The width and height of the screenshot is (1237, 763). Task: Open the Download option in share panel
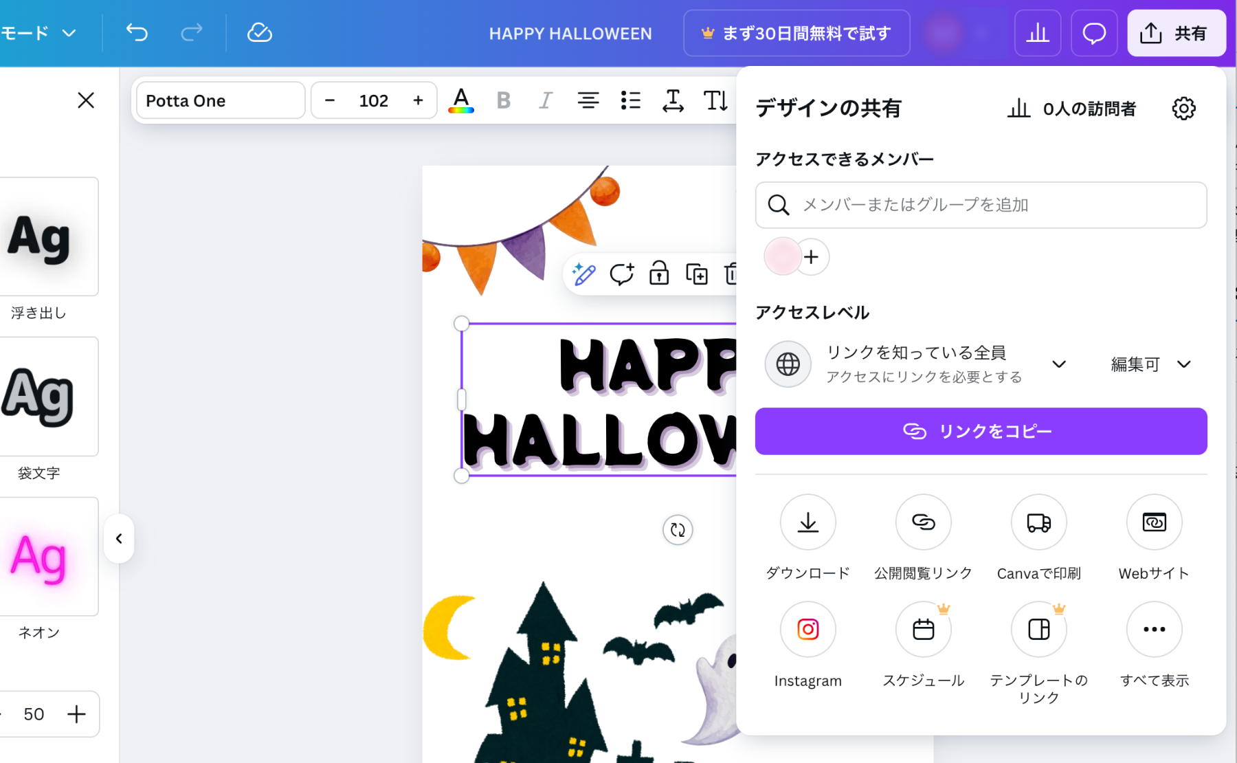(807, 522)
